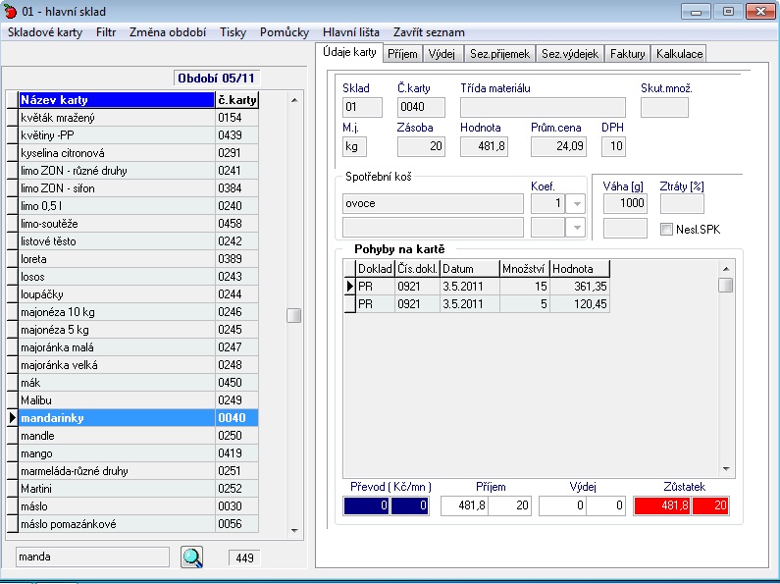
Task: Select the listové těsto row
Action: (x=138, y=241)
